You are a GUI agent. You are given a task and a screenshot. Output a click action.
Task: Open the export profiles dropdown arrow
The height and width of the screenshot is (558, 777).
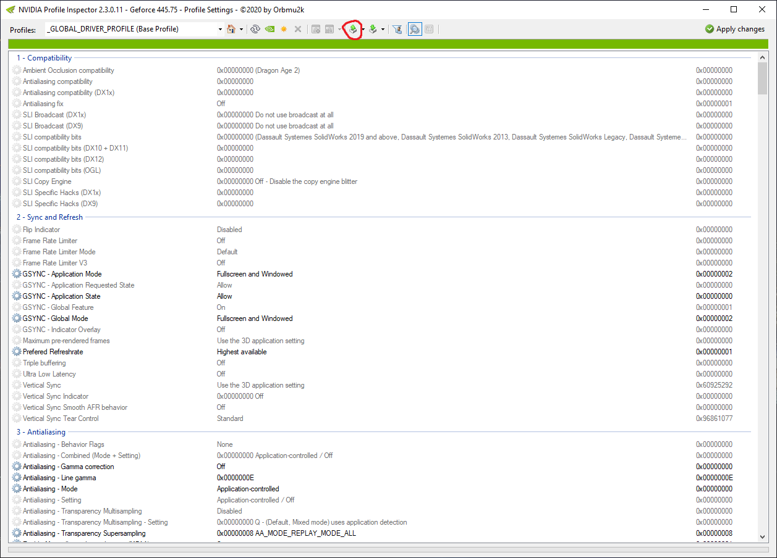pyautogui.click(x=363, y=29)
